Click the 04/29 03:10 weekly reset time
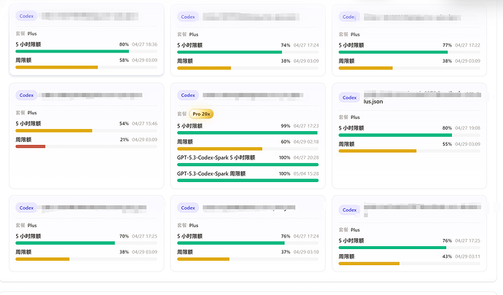Screen dimensions: 503x295 pos(306,252)
